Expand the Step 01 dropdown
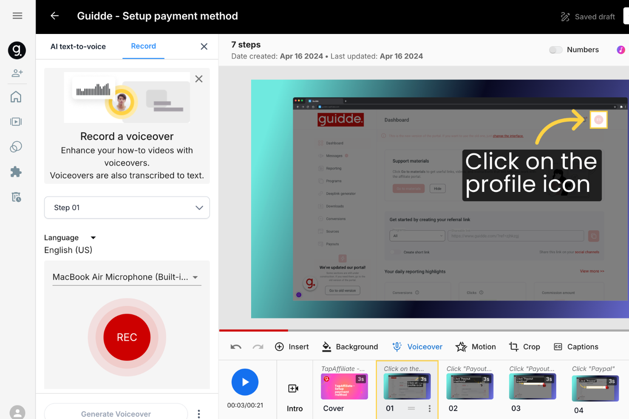 (127, 208)
